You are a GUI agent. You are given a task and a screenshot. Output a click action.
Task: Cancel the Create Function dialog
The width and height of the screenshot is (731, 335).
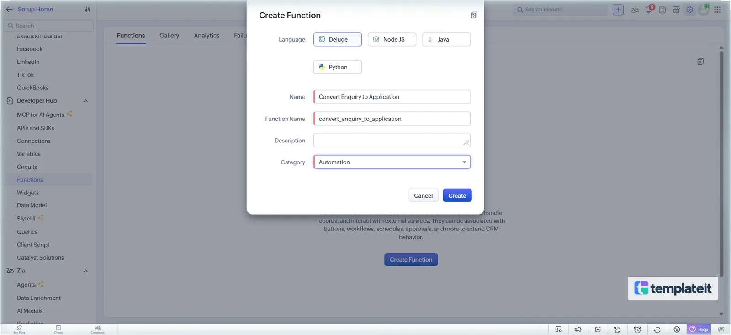pos(424,195)
